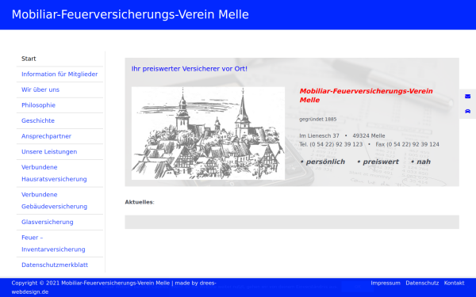Select Verbundene Hausratsversicherung link
The image size is (476, 297).
point(54,173)
